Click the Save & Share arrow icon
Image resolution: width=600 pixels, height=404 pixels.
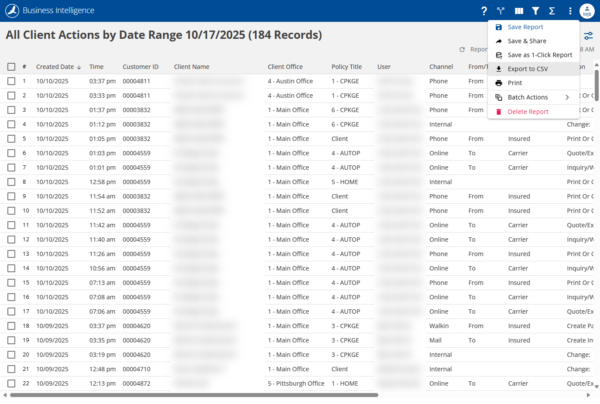499,41
